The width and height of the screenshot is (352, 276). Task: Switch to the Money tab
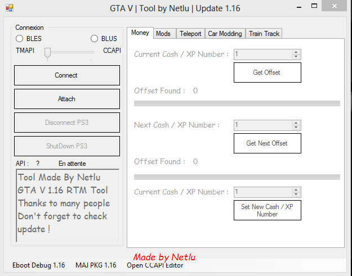coord(140,33)
